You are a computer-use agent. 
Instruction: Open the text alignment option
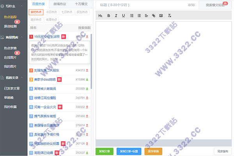pos(146,16)
